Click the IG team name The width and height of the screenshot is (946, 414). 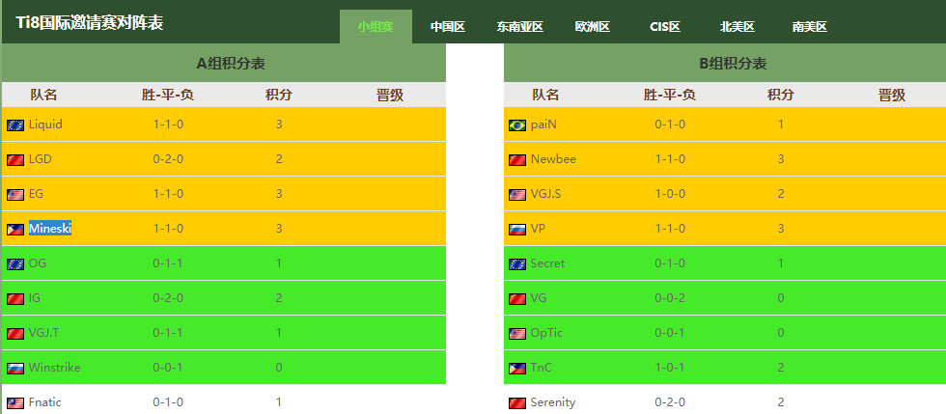point(35,297)
